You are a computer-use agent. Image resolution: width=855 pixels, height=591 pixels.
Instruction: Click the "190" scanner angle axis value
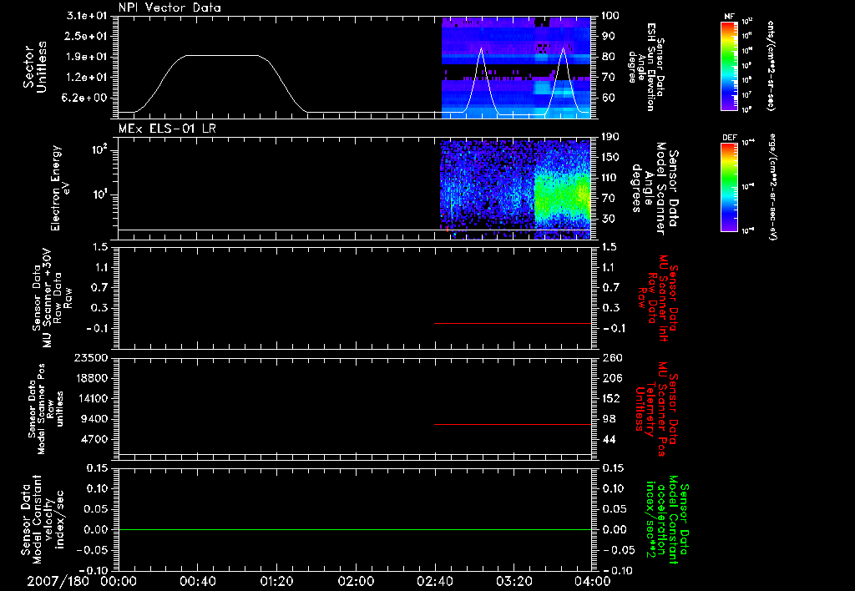[610, 137]
